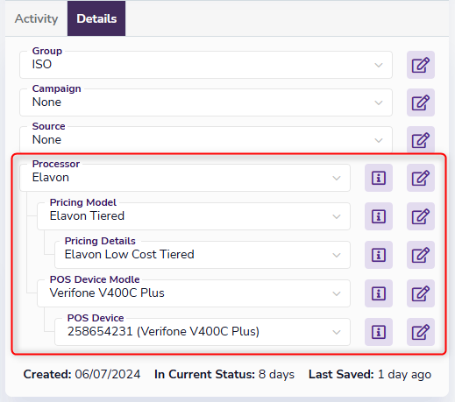Open the POS Device dropdown chevron
The height and width of the screenshot is (402, 455).
[x=337, y=332]
